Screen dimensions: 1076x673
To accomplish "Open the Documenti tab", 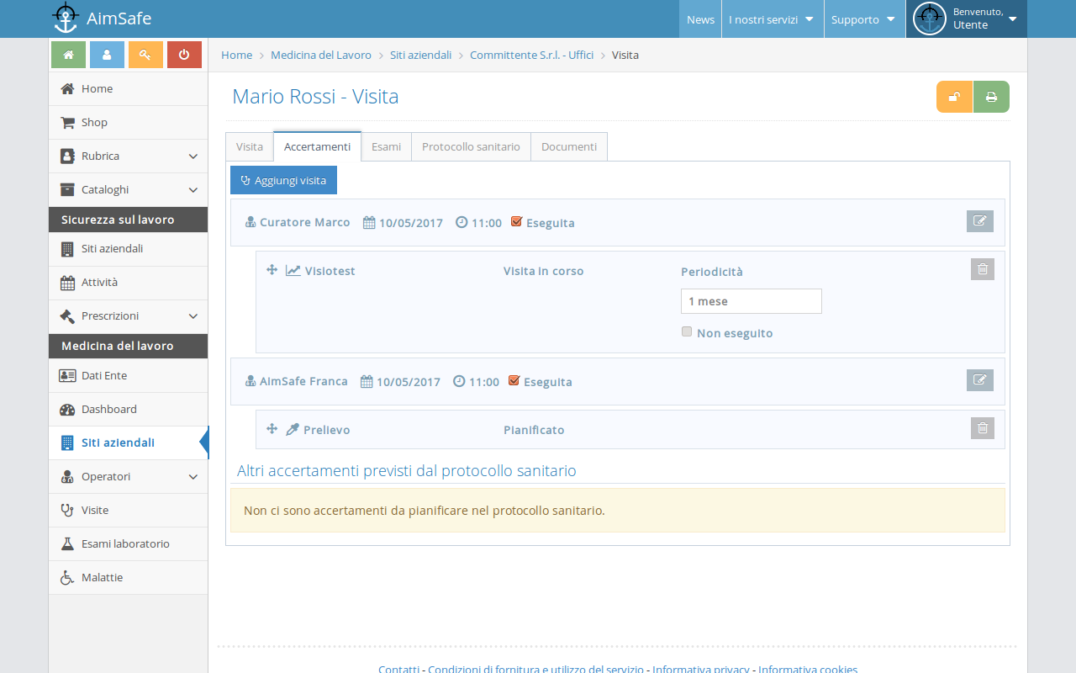I will coord(569,146).
